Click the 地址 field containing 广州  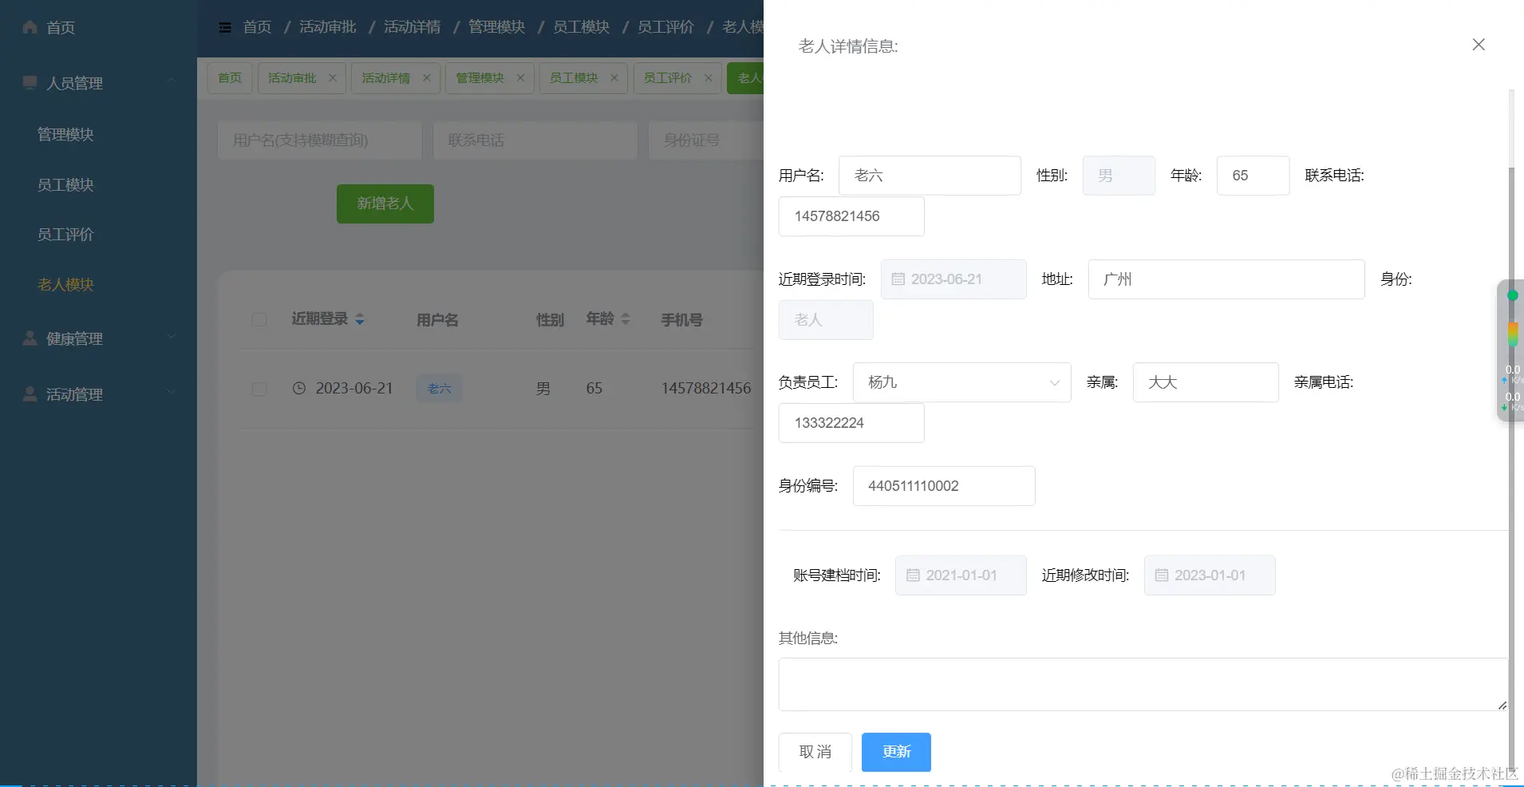(1226, 279)
